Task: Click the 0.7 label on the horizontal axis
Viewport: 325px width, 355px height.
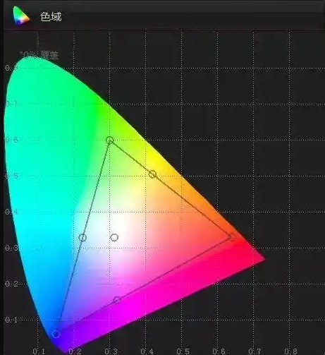Action: [255, 351]
